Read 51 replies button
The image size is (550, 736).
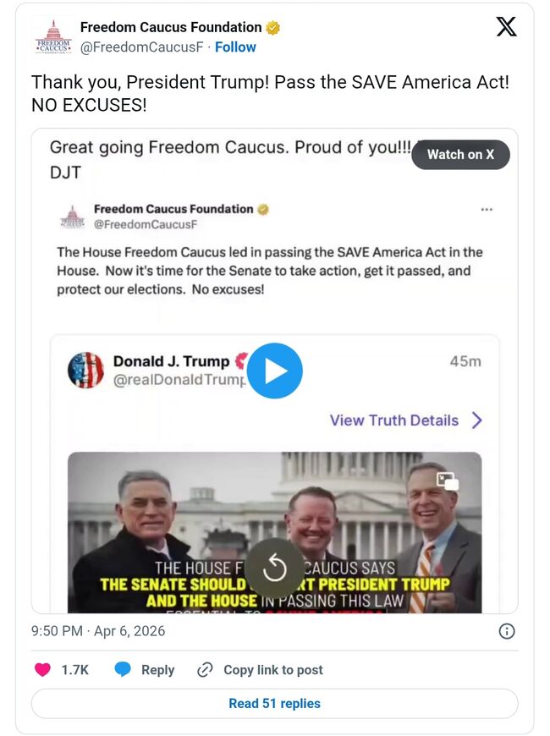click(x=275, y=704)
